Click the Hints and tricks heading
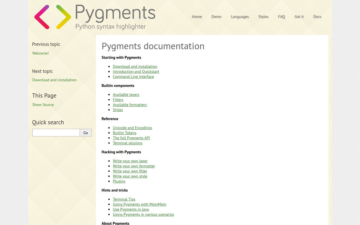360x225 pixels. tap(115, 190)
